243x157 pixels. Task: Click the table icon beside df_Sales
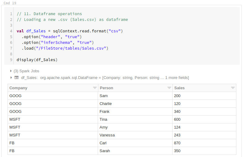17,78
